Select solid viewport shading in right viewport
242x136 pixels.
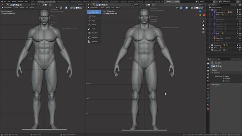(197, 8)
